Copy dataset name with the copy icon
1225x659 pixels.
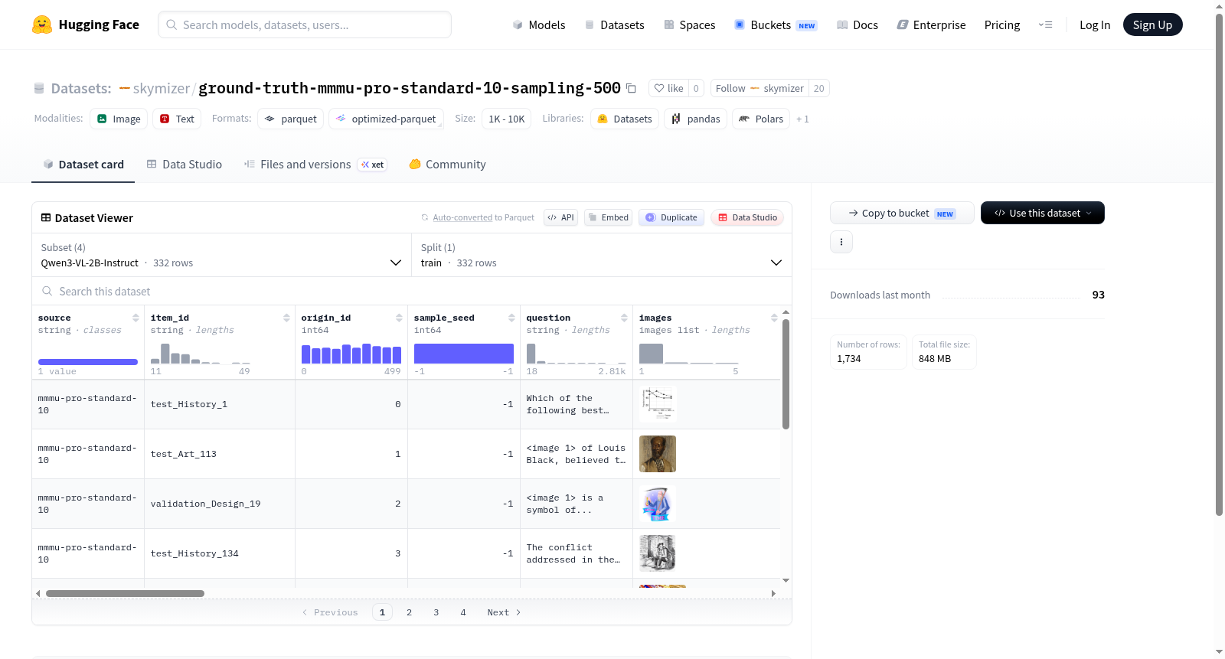tap(631, 88)
